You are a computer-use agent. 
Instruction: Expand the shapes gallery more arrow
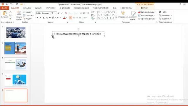coord(116,18)
